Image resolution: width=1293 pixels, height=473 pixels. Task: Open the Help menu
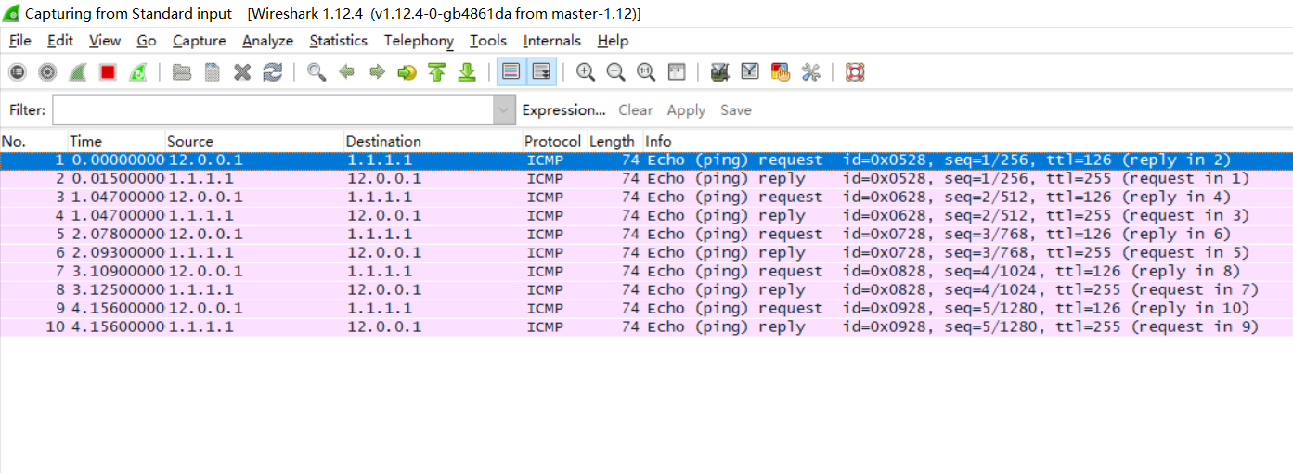click(613, 41)
